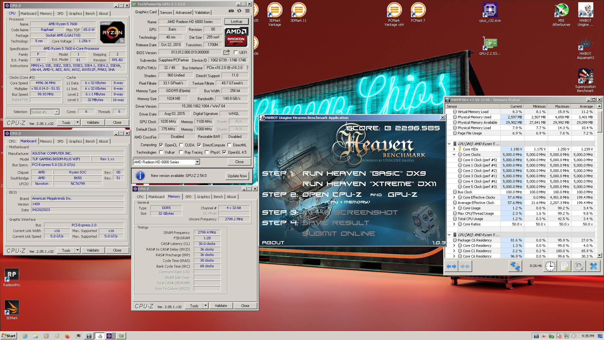Close HWiNFO sensors with blue X icon
Image resolution: width=604 pixels, height=340 pixels.
pyautogui.click(x=593, y=266)
